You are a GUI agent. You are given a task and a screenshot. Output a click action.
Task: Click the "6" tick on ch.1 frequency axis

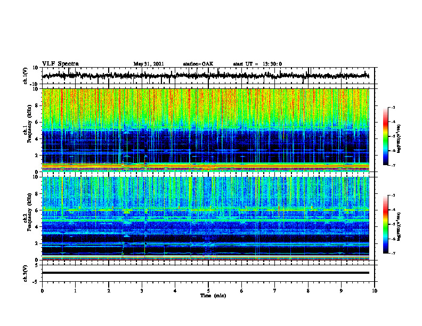coord(37,122)
